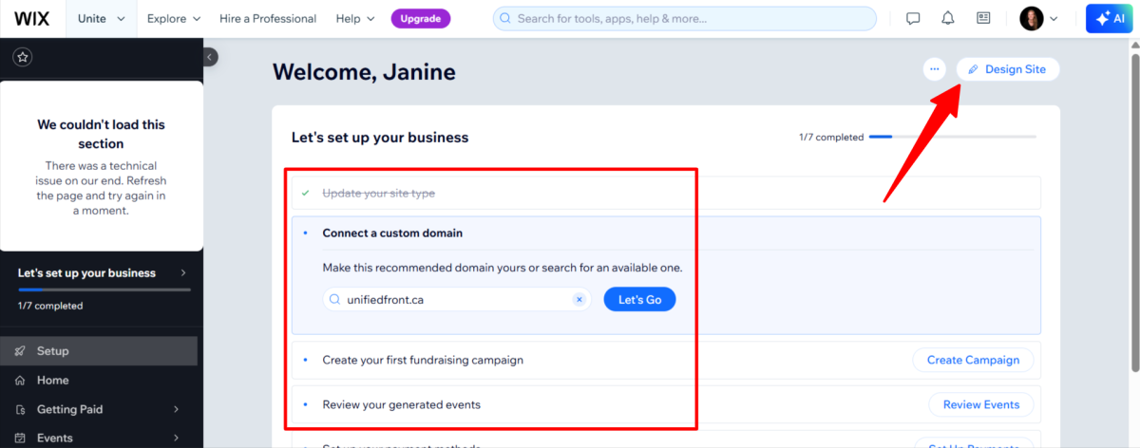Click the Create Campaign button
The width and height of the screenshot is (1140, 448).
(973, 360)
